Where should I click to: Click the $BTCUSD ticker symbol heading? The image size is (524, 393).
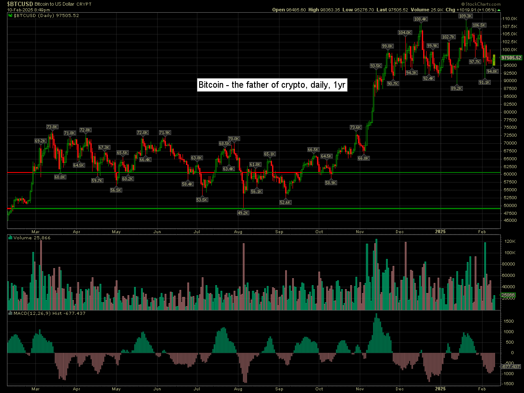20,3
